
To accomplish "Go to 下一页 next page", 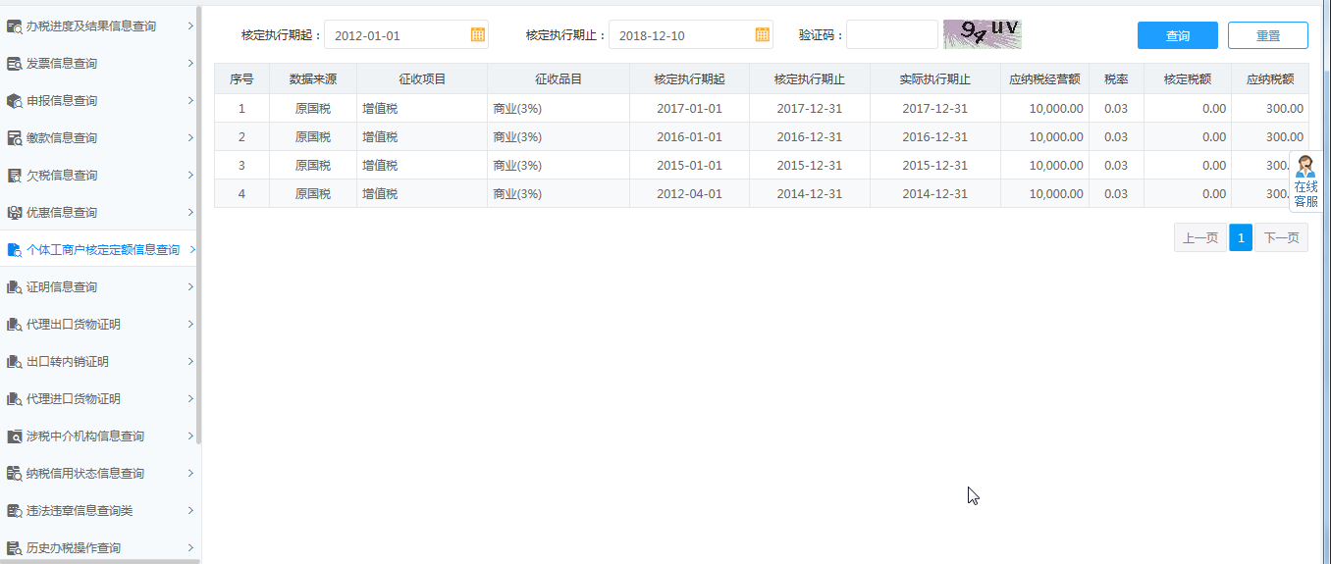I will tap(1281, 237).
